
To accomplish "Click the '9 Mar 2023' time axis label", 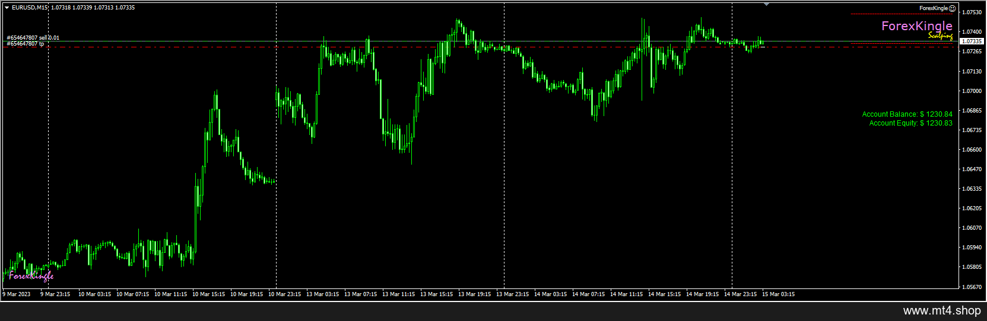I will (17, 294).
